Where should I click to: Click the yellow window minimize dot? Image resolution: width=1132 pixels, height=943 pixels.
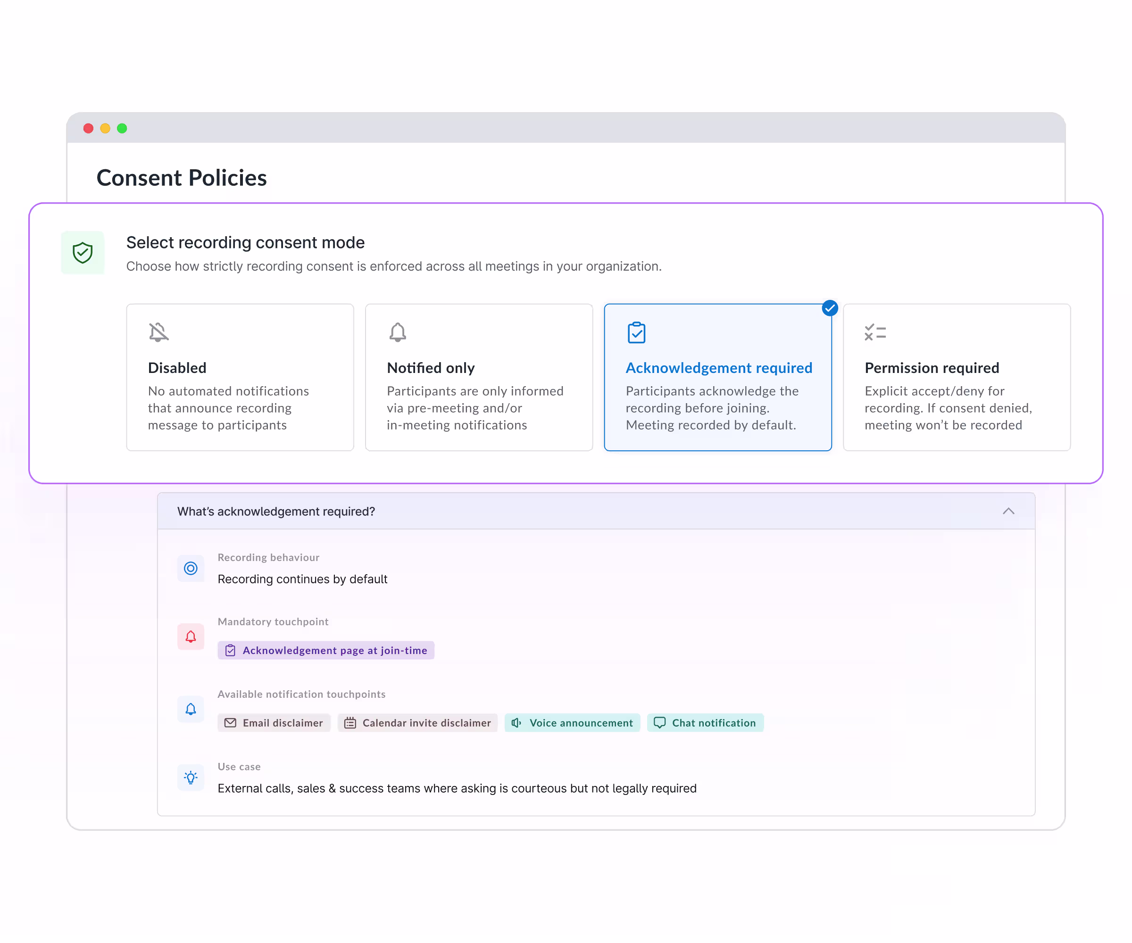point(105,128)
